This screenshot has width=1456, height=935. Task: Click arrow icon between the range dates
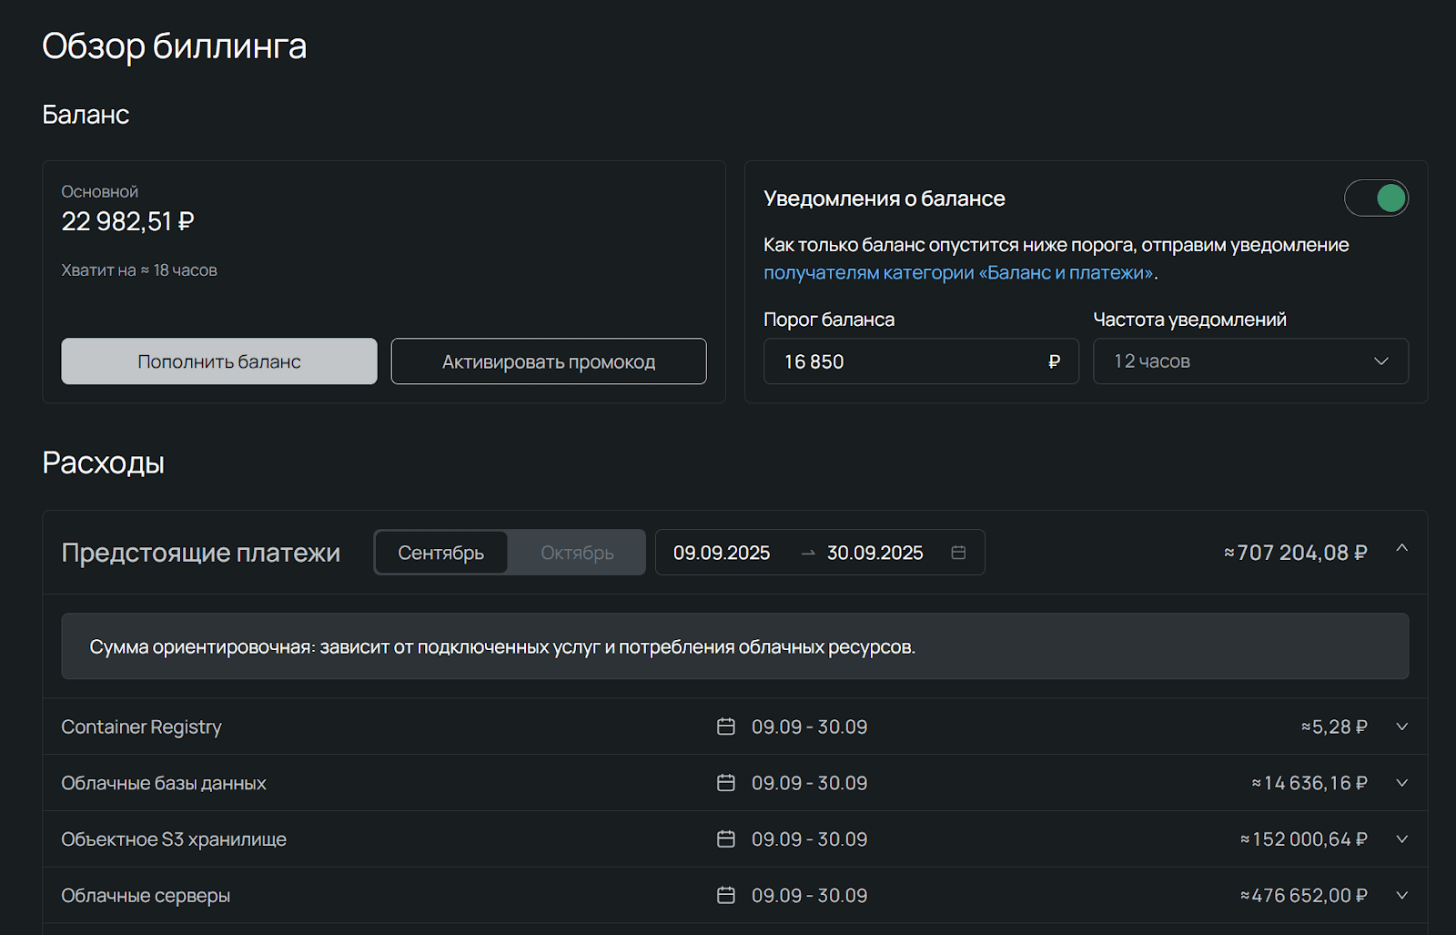[807, 553]
